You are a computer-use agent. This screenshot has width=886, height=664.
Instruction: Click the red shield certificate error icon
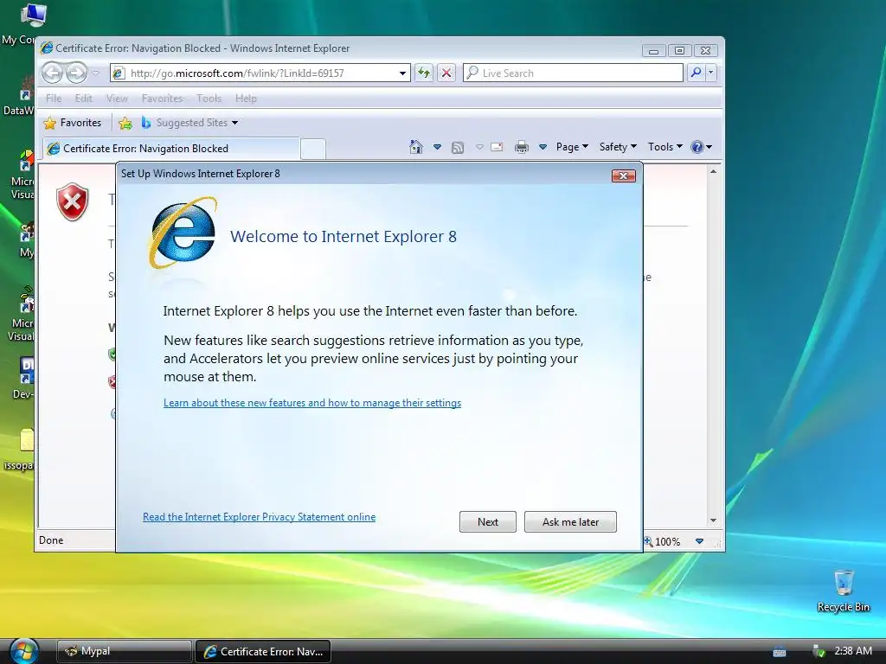click(x=73, y=201)
